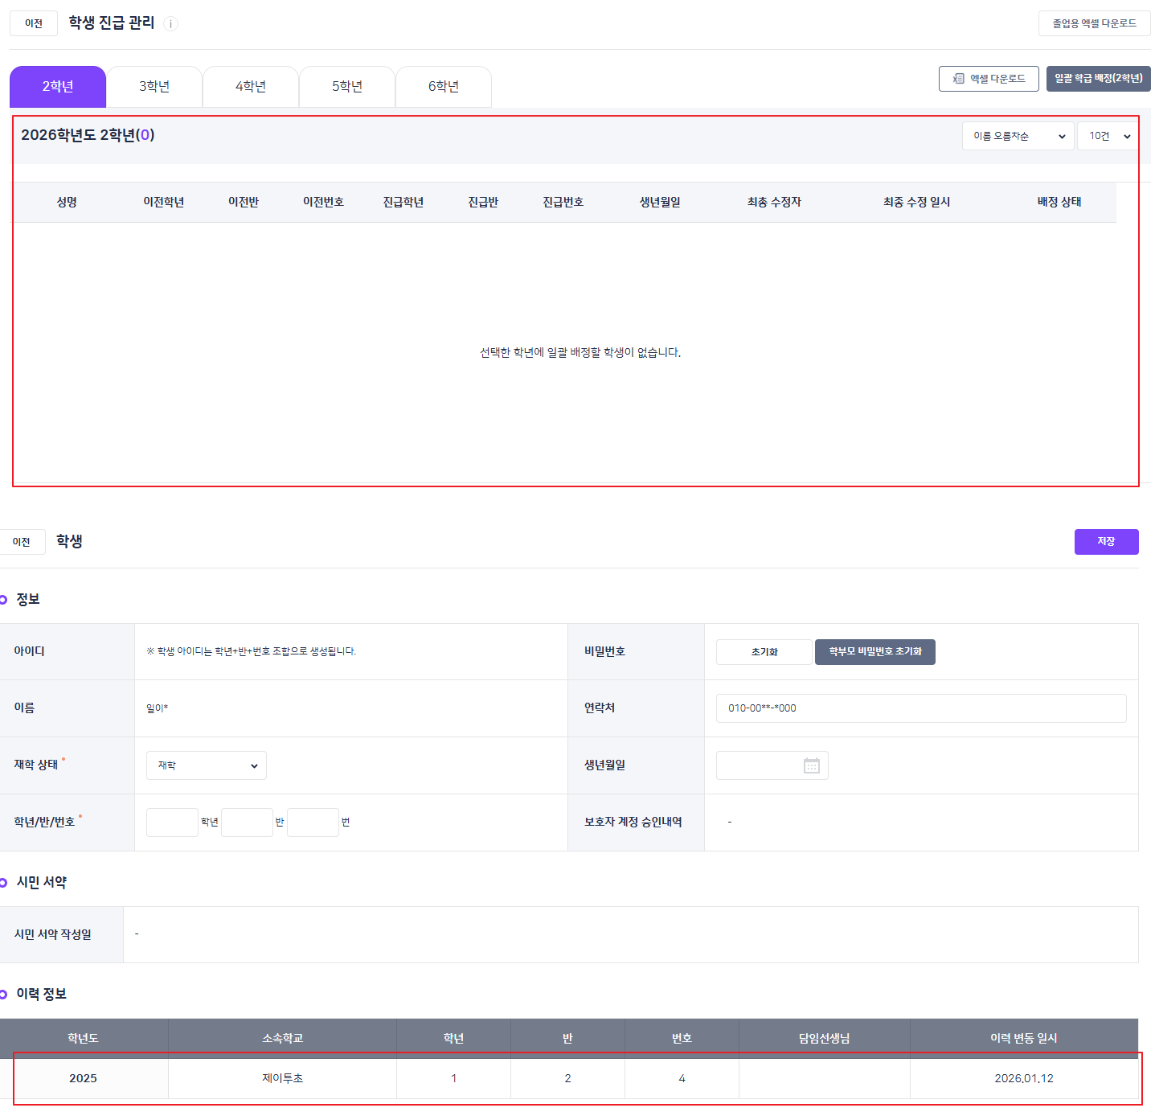Open the 10건 page size dropdown

(x=1108, y=137)
